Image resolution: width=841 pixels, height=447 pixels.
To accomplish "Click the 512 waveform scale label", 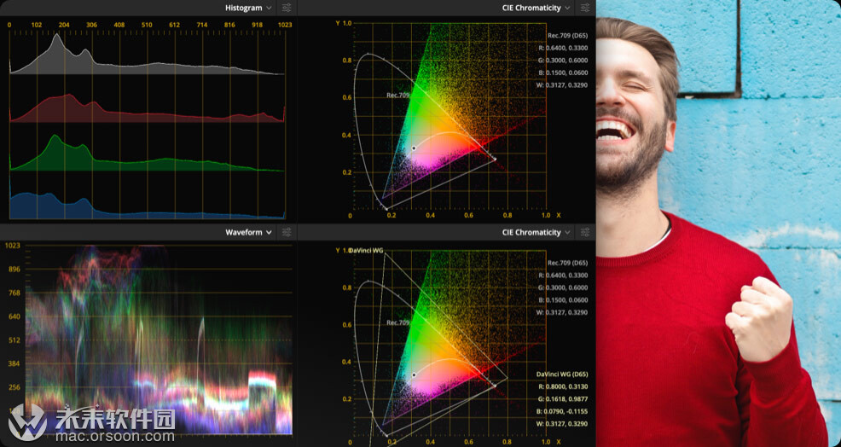I will point(14,340).
